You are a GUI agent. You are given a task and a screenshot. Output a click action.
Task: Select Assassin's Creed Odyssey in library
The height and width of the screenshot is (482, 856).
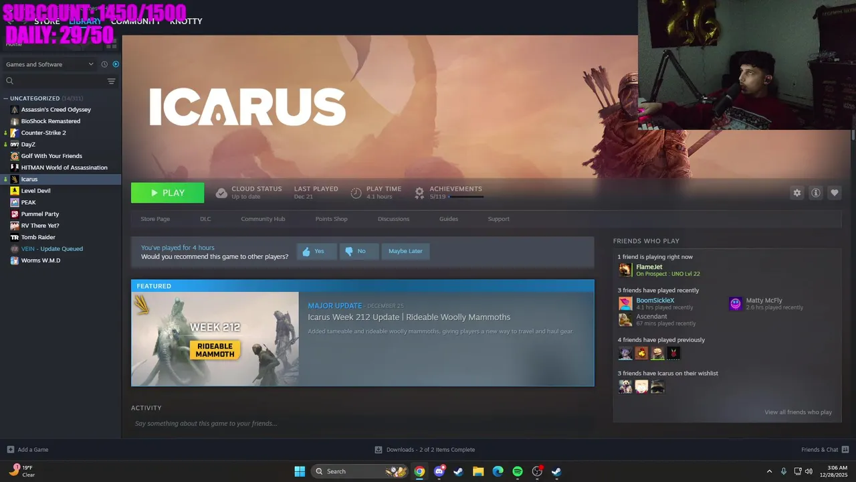point(56,109)
